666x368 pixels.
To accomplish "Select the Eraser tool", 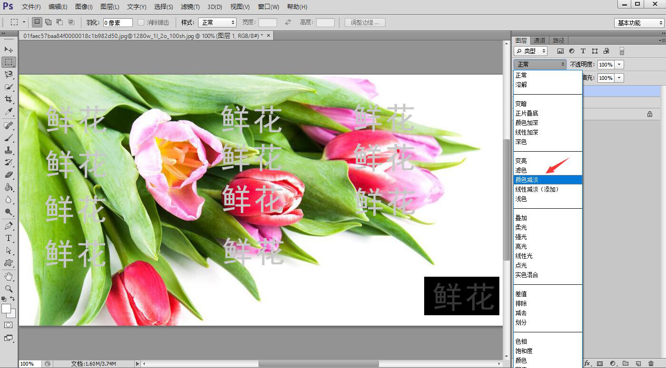I will tap(9, 174).
